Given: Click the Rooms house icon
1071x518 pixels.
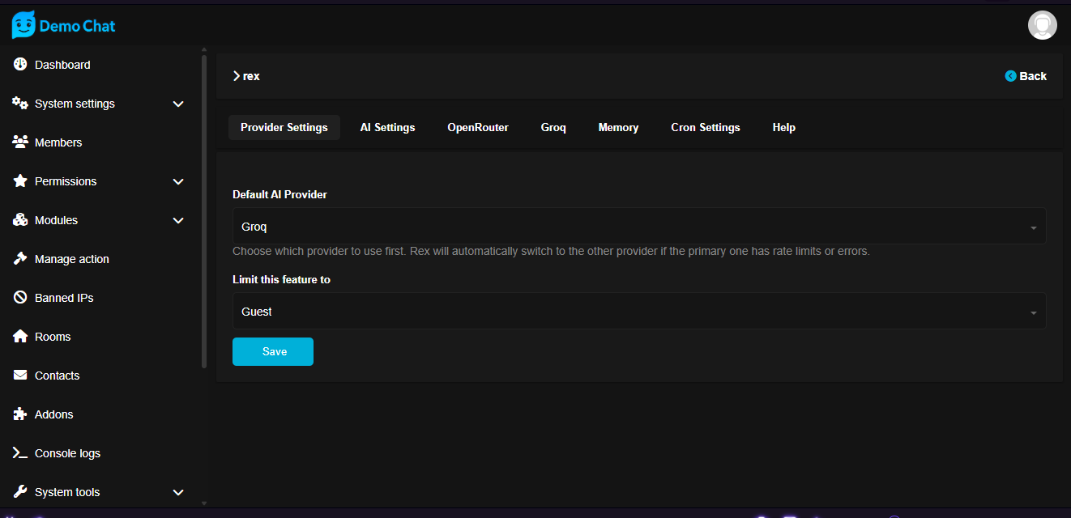Looking at the screenshot, I should pyautogui.click(x=20, y=337).
